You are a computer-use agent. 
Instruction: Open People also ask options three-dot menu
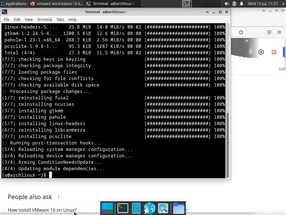pyautogui.click(x=59, y=197)
